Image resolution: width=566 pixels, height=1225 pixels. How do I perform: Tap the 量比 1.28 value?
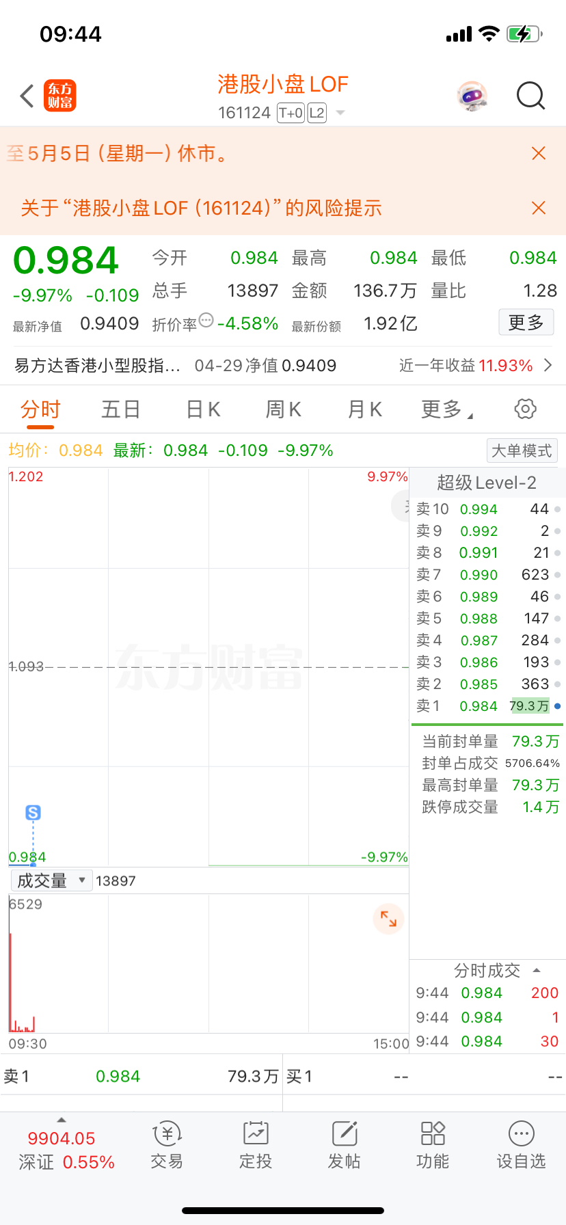540,291
